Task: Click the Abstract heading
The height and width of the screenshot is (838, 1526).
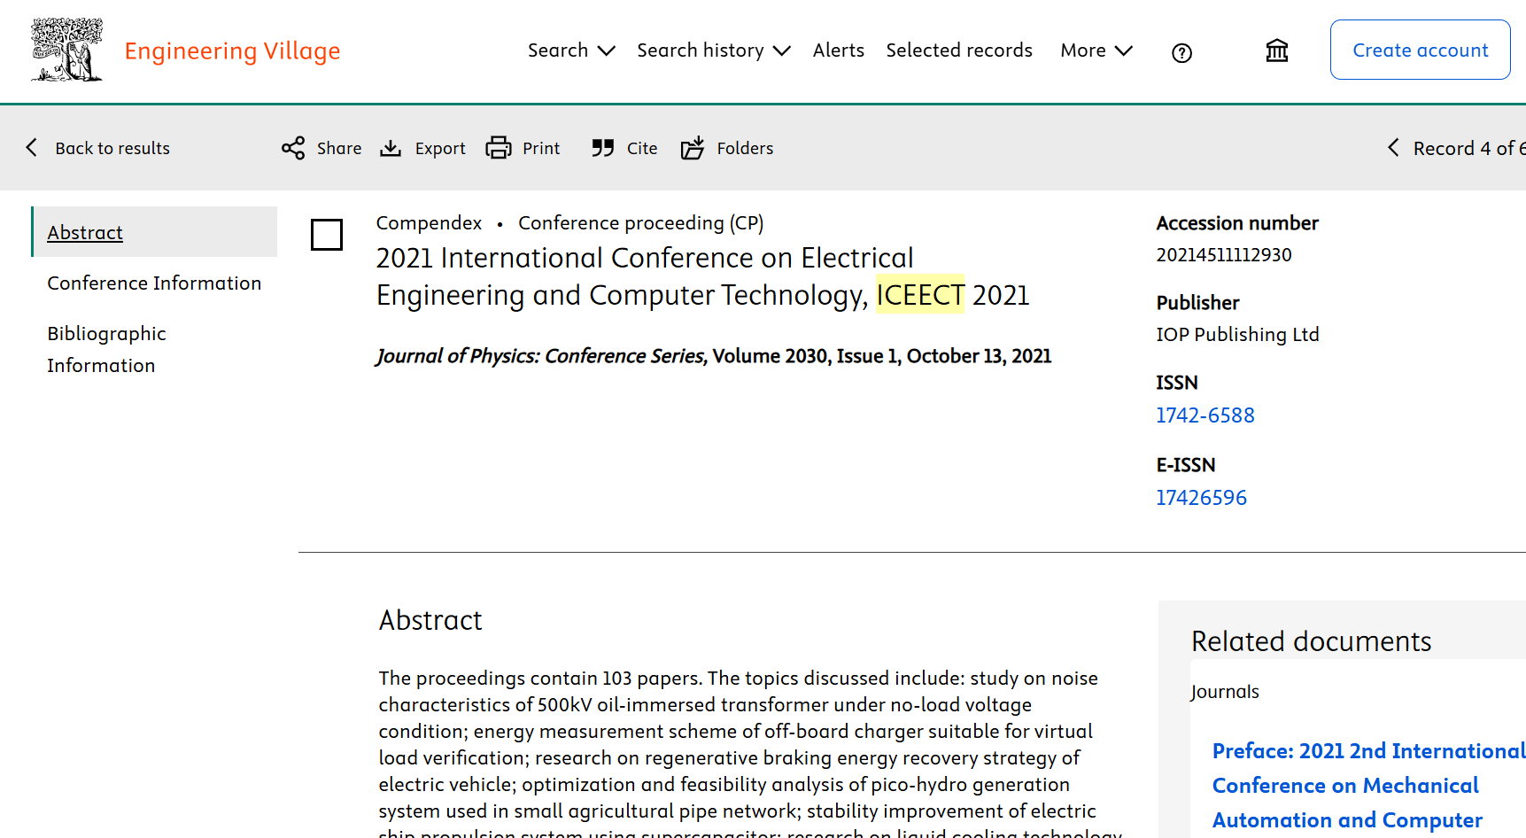Action: pos(430,620)
